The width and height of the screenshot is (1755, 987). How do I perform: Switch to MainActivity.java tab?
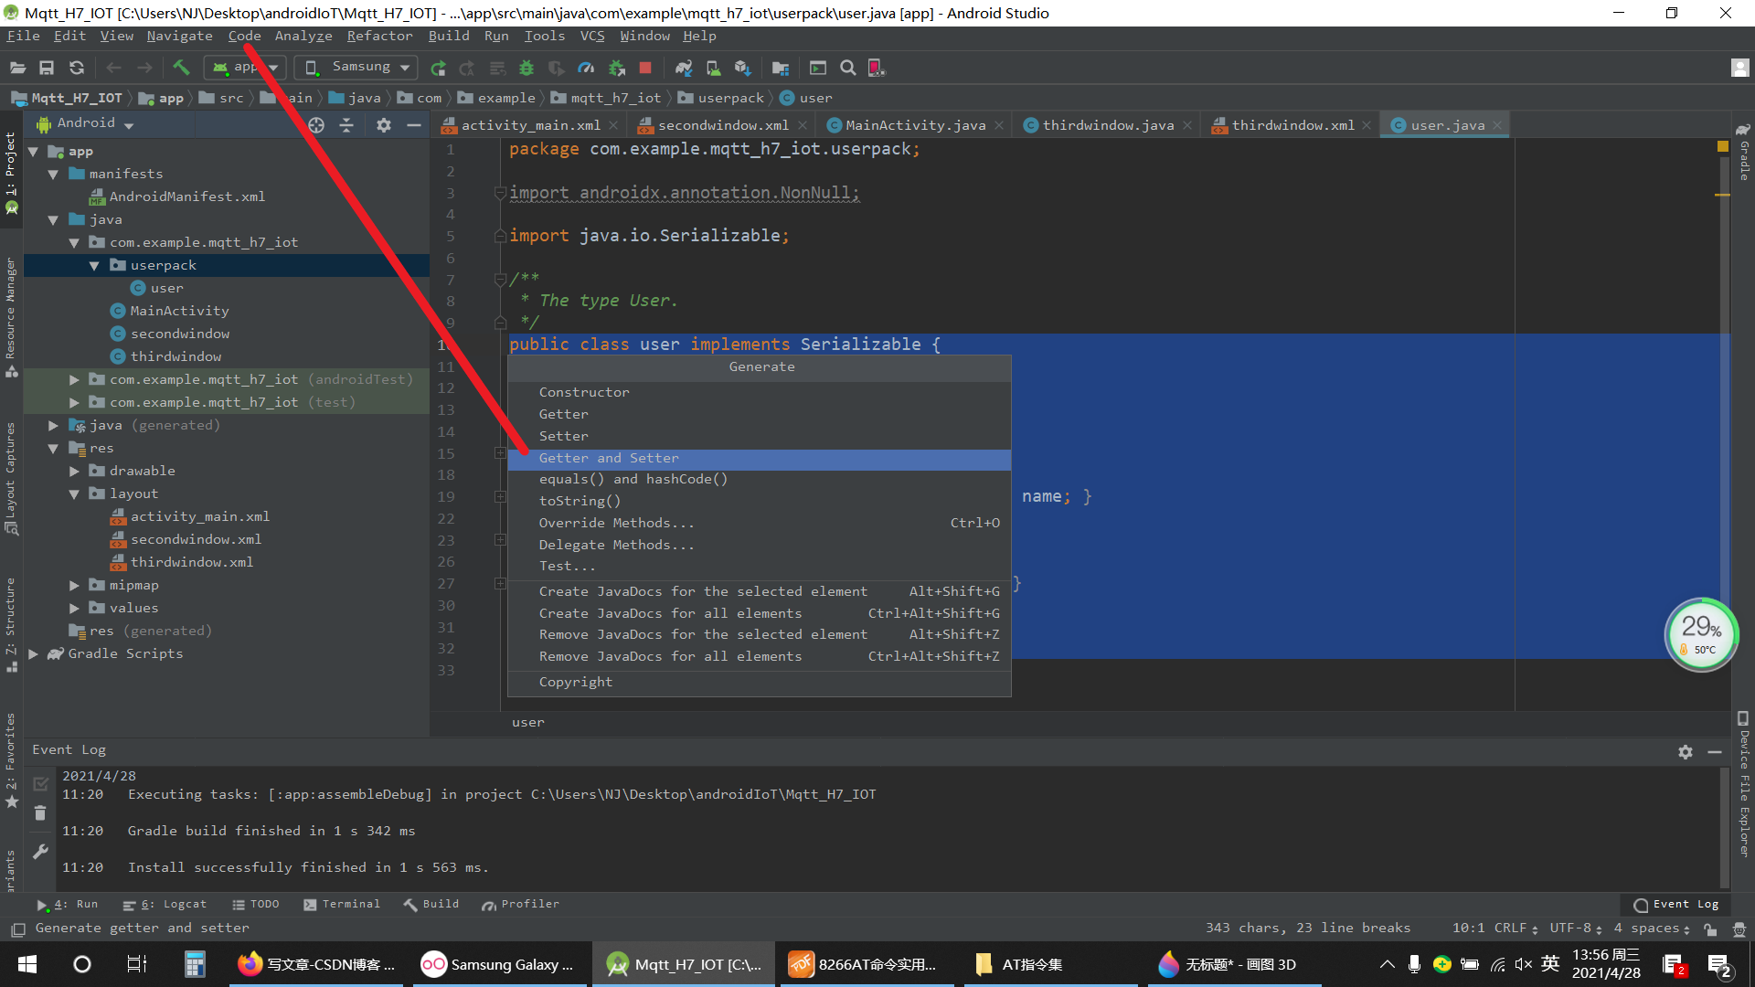(x=915, y=125)
